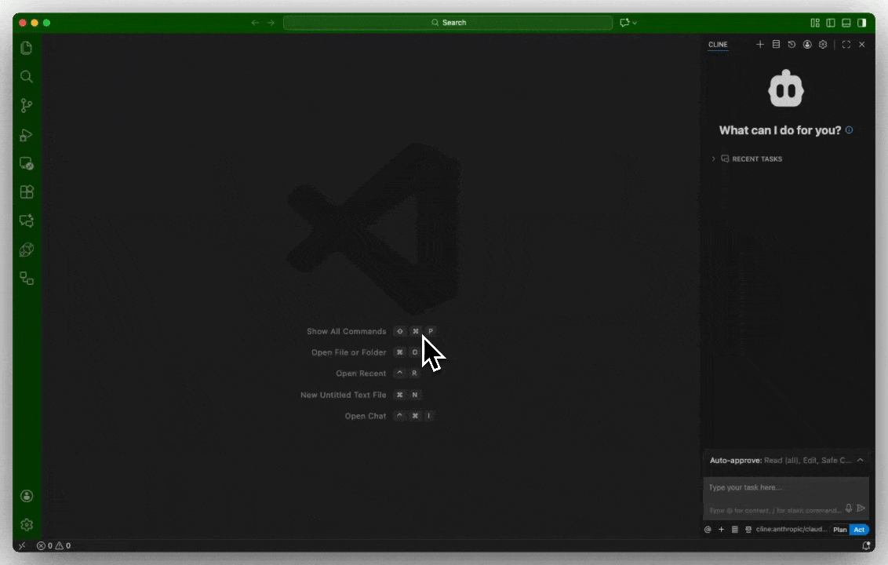Open Cline account icon in header
The height and width of the screenshot is (565, 888).
807,44
